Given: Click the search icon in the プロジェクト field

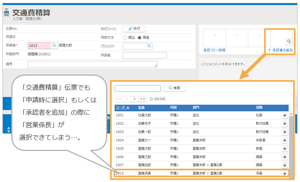Looking at the screenshot, I should (149, 46).
